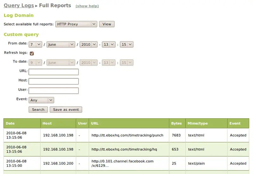The height and width of the screenshot is (174, 253).
Task: Click the Host column header
Action: pyautogui.click(x=58, y=123)
